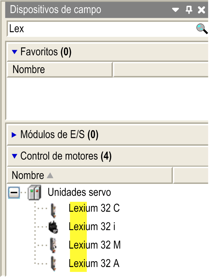
Task: Expand the Módulos de E/S section
Action: [x=14, y=135]
